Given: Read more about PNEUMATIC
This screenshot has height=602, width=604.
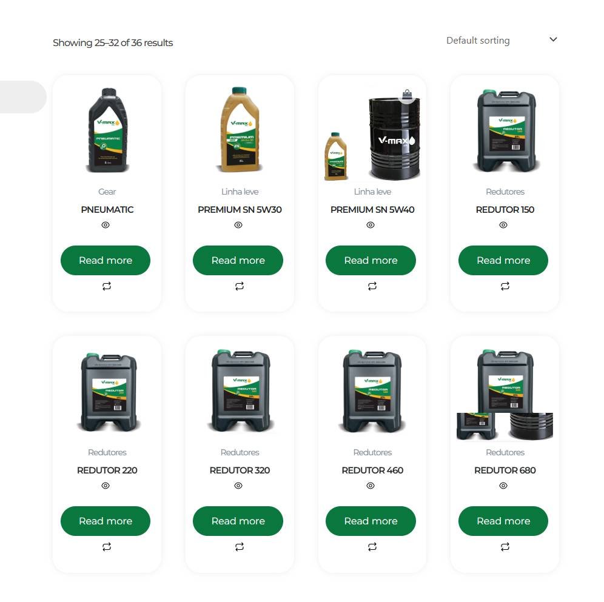Looking at the screenshot, I should 106,260.
